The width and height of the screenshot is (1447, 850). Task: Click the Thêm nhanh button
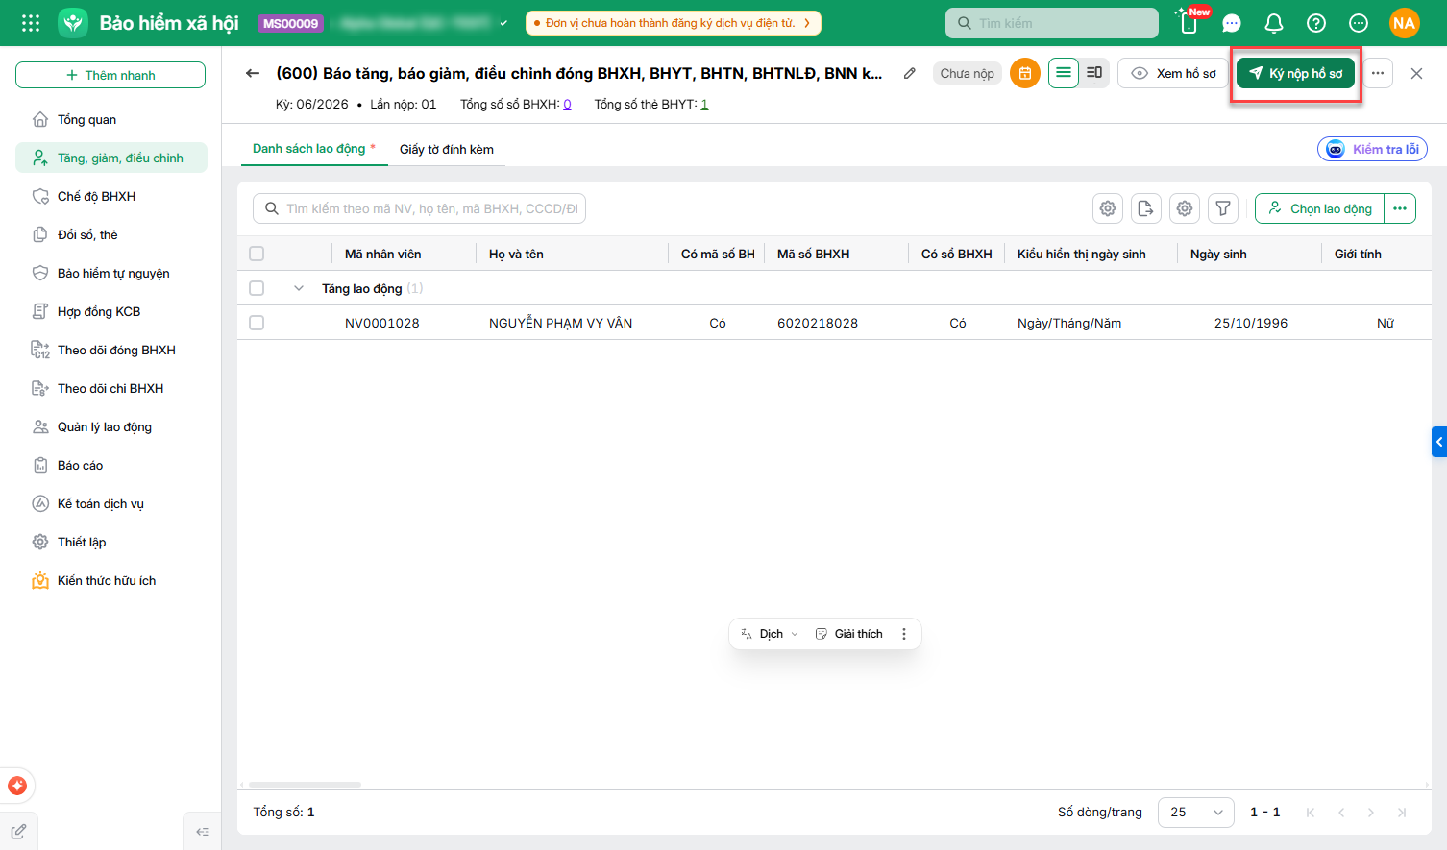click(x=110, y=75)
